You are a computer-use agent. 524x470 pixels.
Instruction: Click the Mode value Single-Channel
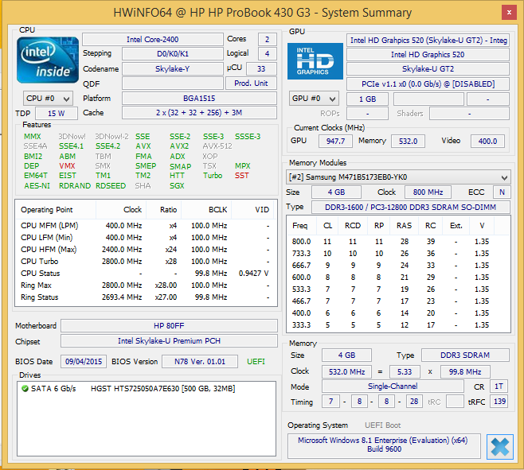(x=393, y=386)
